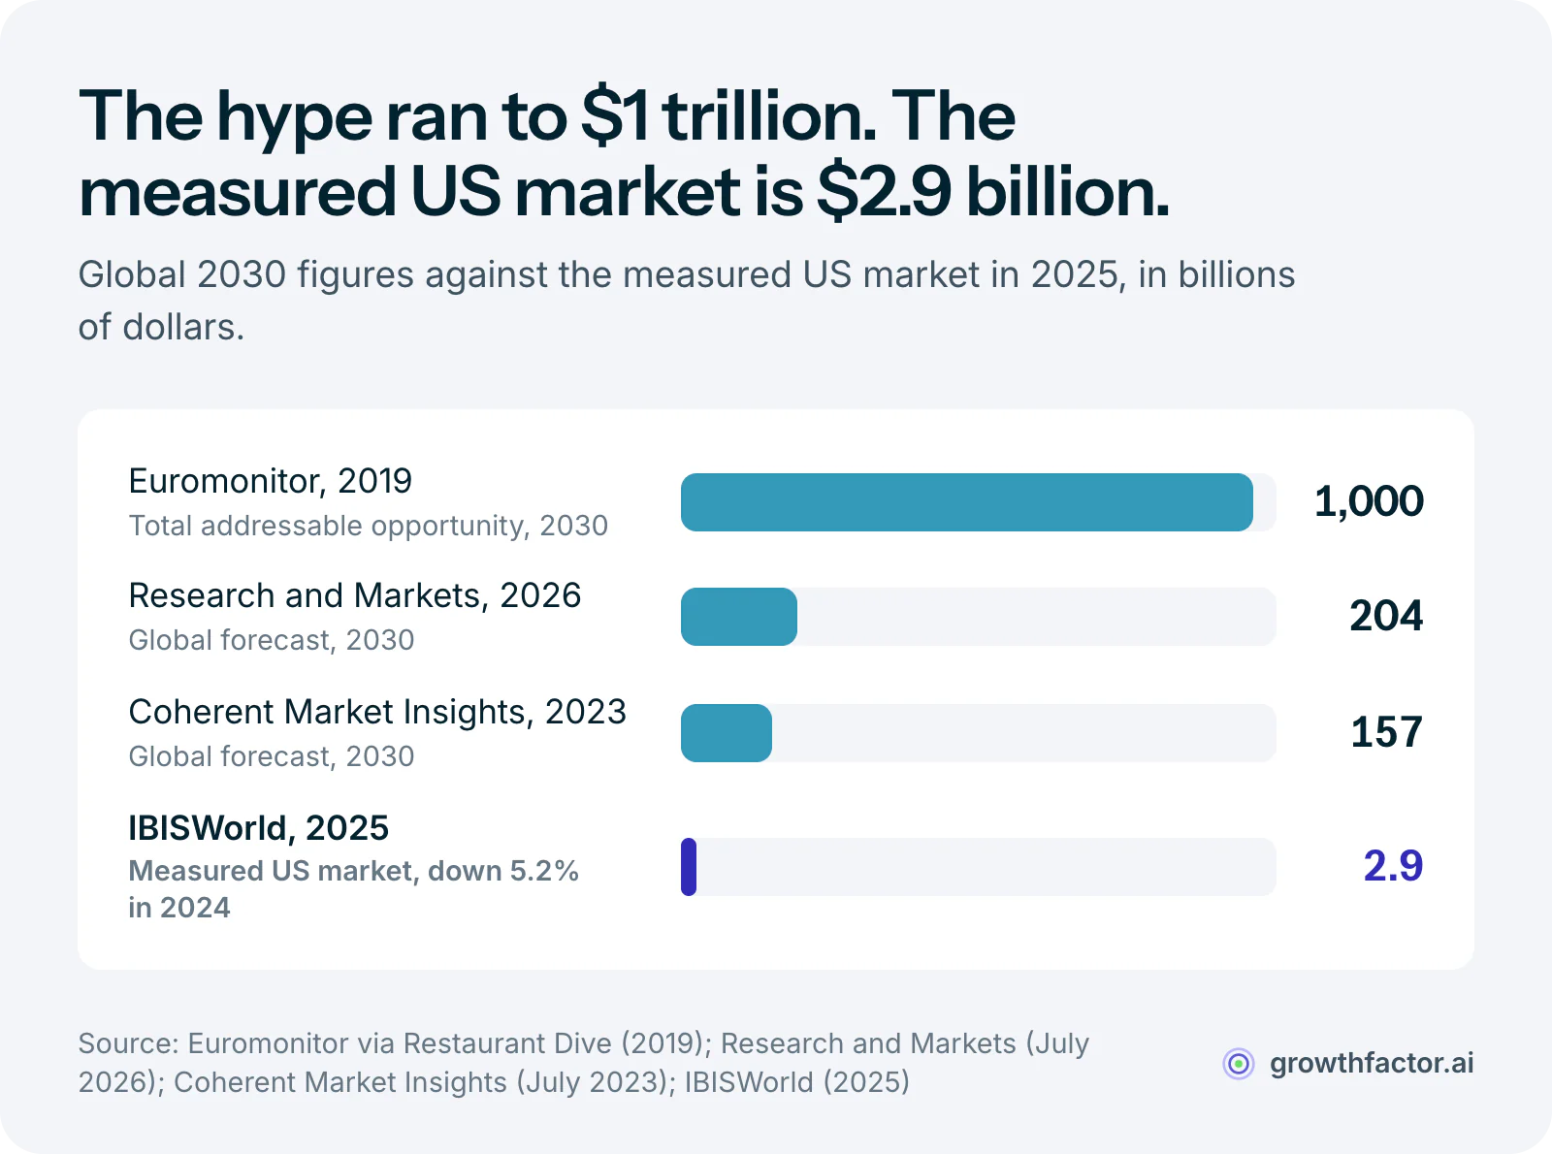Image resolution: width=1552 pixels, height=1154 pixels.
Task: Click the label "Research and Markets, 2026"
Action: (x=355, y=595)
